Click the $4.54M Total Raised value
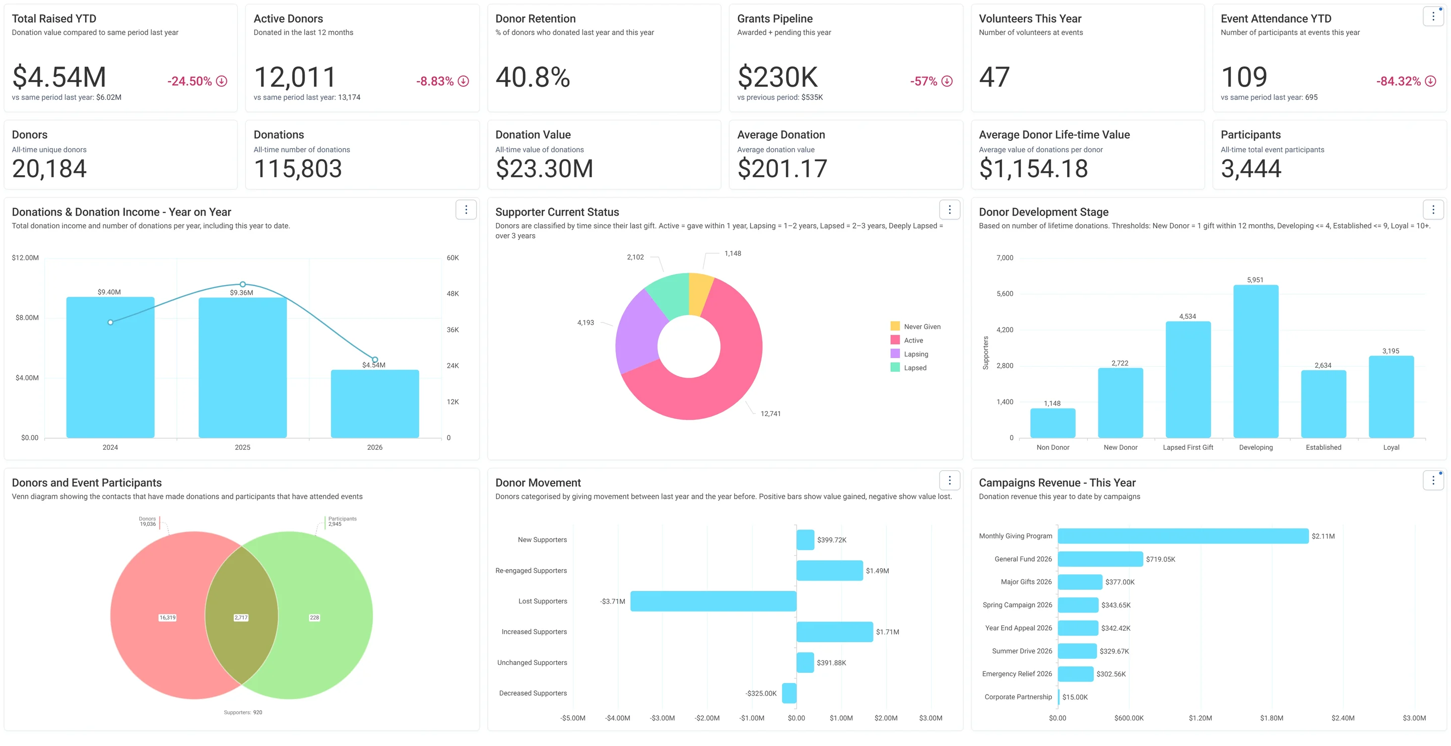Image resolution: width=1451 pixels, height=746 pixels. pos(59,77)
